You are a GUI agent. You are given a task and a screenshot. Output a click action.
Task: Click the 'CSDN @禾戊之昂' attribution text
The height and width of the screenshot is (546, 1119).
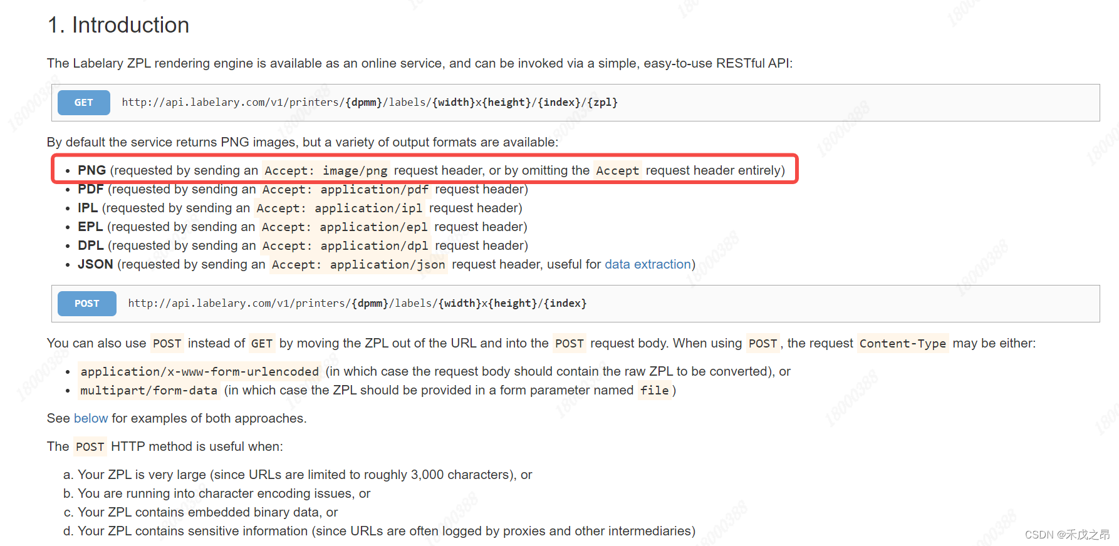point(1067,535)
